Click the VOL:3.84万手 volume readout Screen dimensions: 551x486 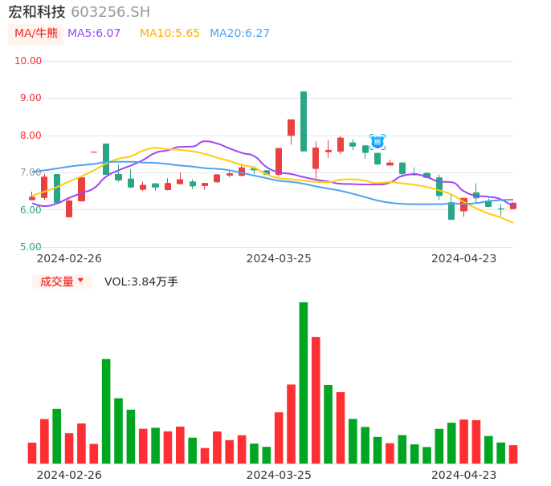point(141,281)
